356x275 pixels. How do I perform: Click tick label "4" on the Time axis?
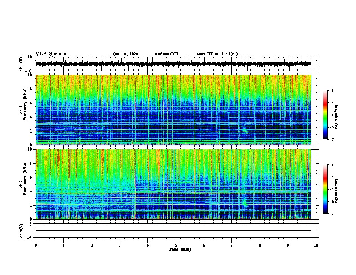point(148,245)
